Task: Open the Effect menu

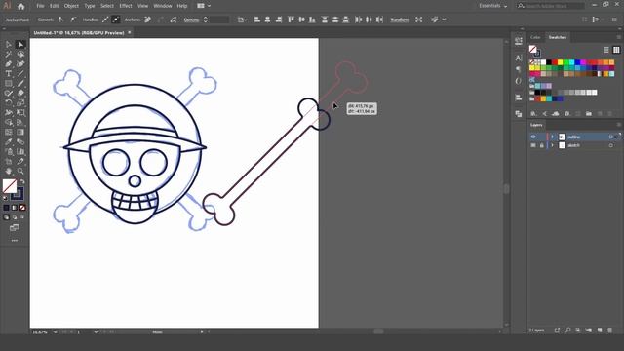Action: pyautogui.click(x=126, y=6)
